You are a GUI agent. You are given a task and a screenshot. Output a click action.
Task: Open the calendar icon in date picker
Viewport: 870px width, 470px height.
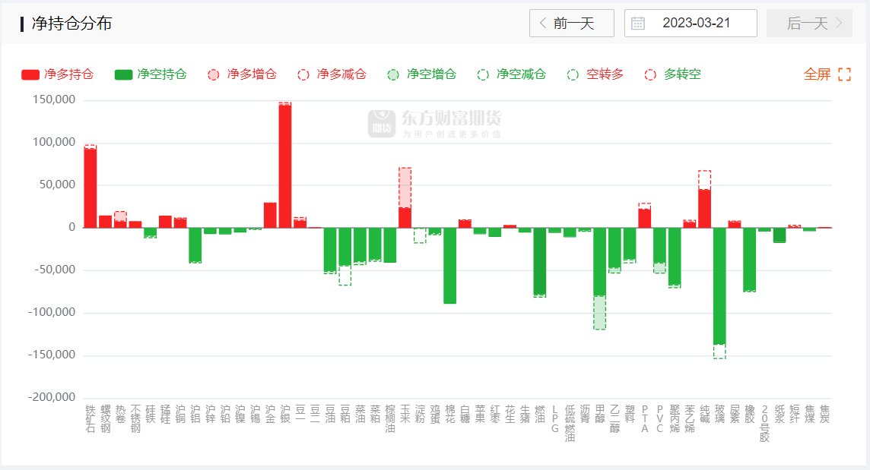coord(638,24)
